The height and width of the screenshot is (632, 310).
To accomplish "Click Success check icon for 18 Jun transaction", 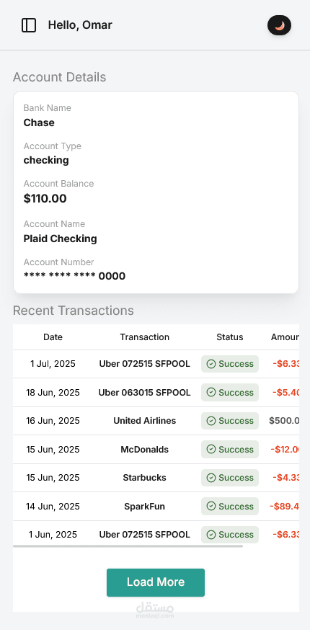I will (x=211, y=393).
